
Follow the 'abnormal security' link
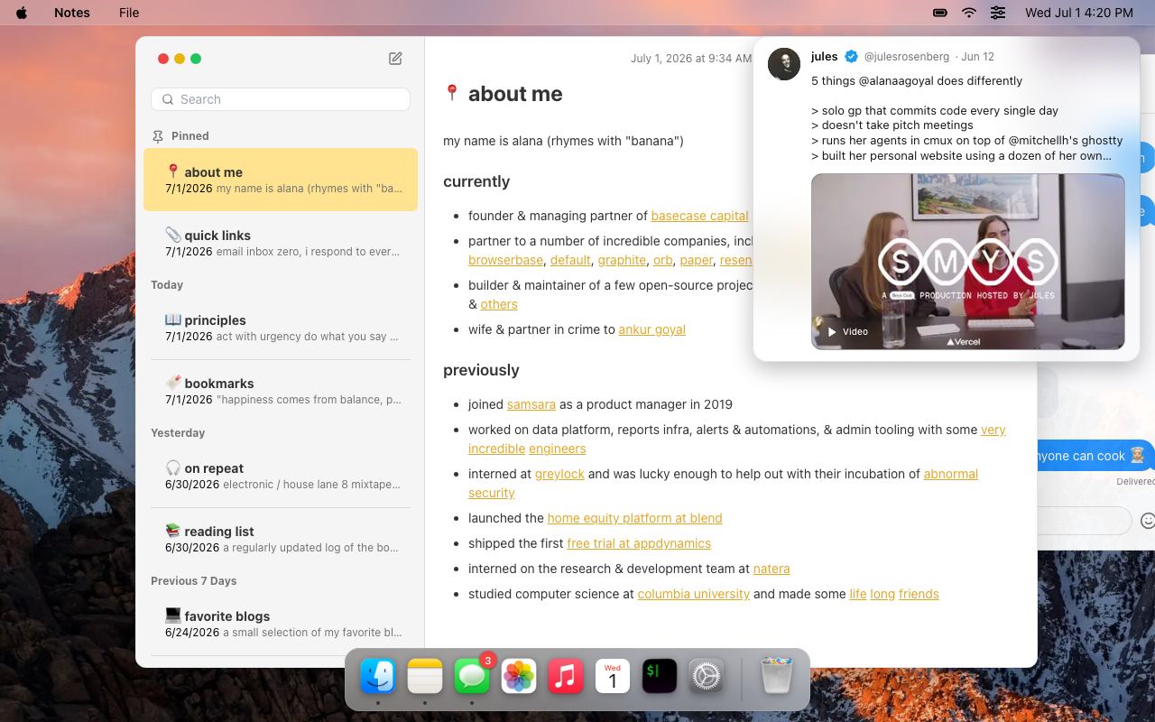tap(951, 474)
